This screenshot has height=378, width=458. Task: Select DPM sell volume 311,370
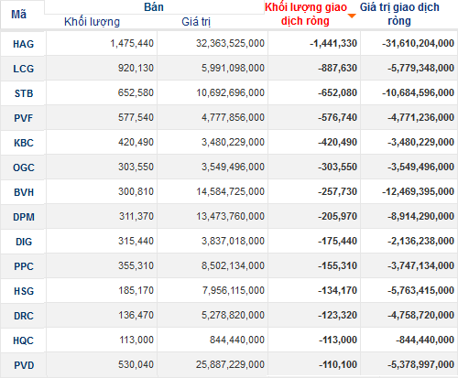(136, 216)
